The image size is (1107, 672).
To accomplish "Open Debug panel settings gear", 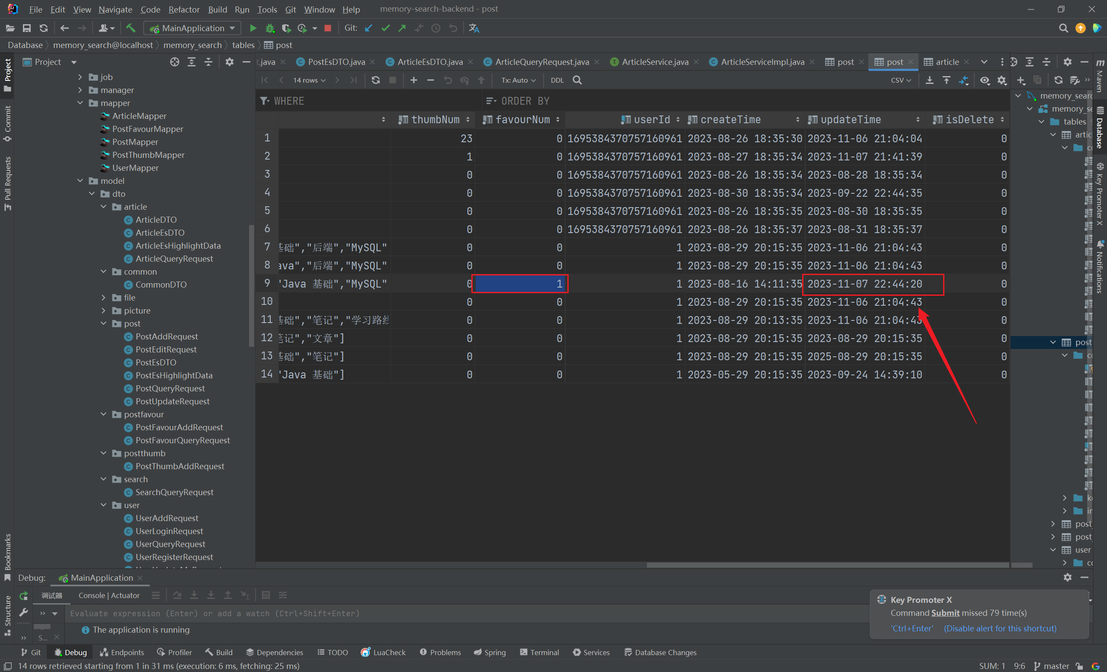I will click(x=1068, y=577).
